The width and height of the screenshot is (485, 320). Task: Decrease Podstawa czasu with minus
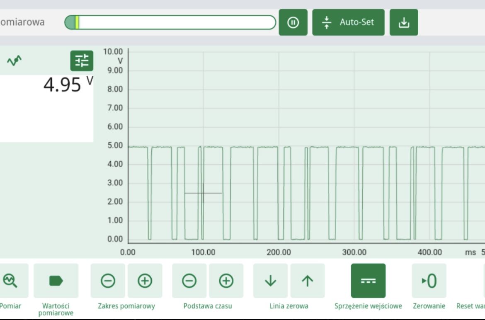(x=189, y=281)
